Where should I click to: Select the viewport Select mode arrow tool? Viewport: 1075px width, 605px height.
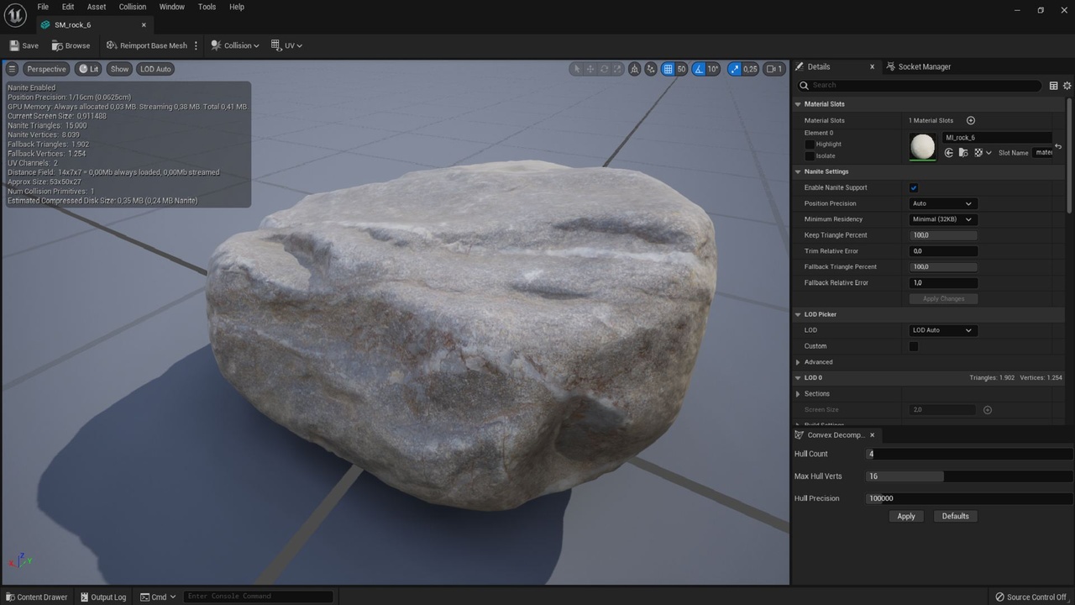point(576,69)
